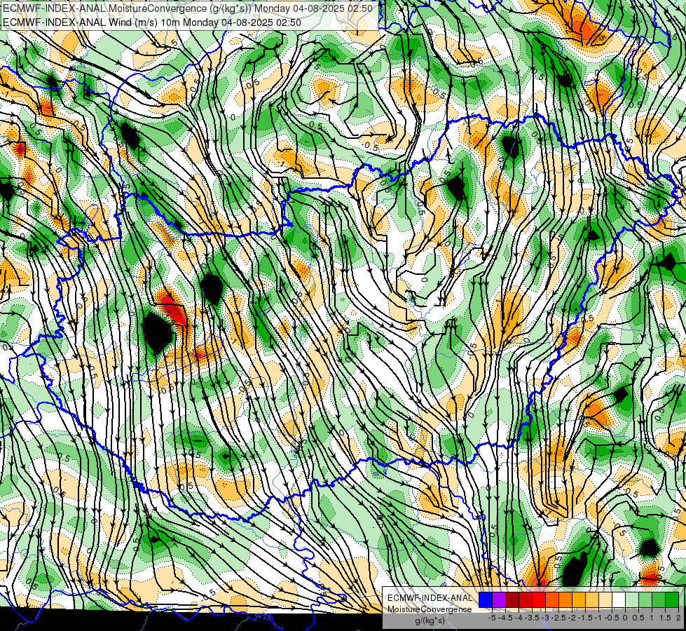Click the -1.5 legend tick value
This screenshot has height=631, width=686.
click(x=585, y=618)
